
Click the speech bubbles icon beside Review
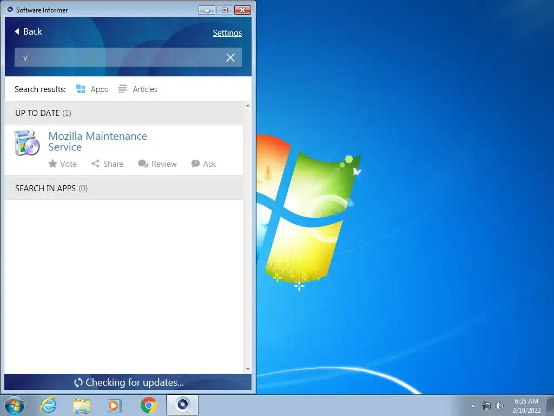pyautogui.click(x=143, y=164)
